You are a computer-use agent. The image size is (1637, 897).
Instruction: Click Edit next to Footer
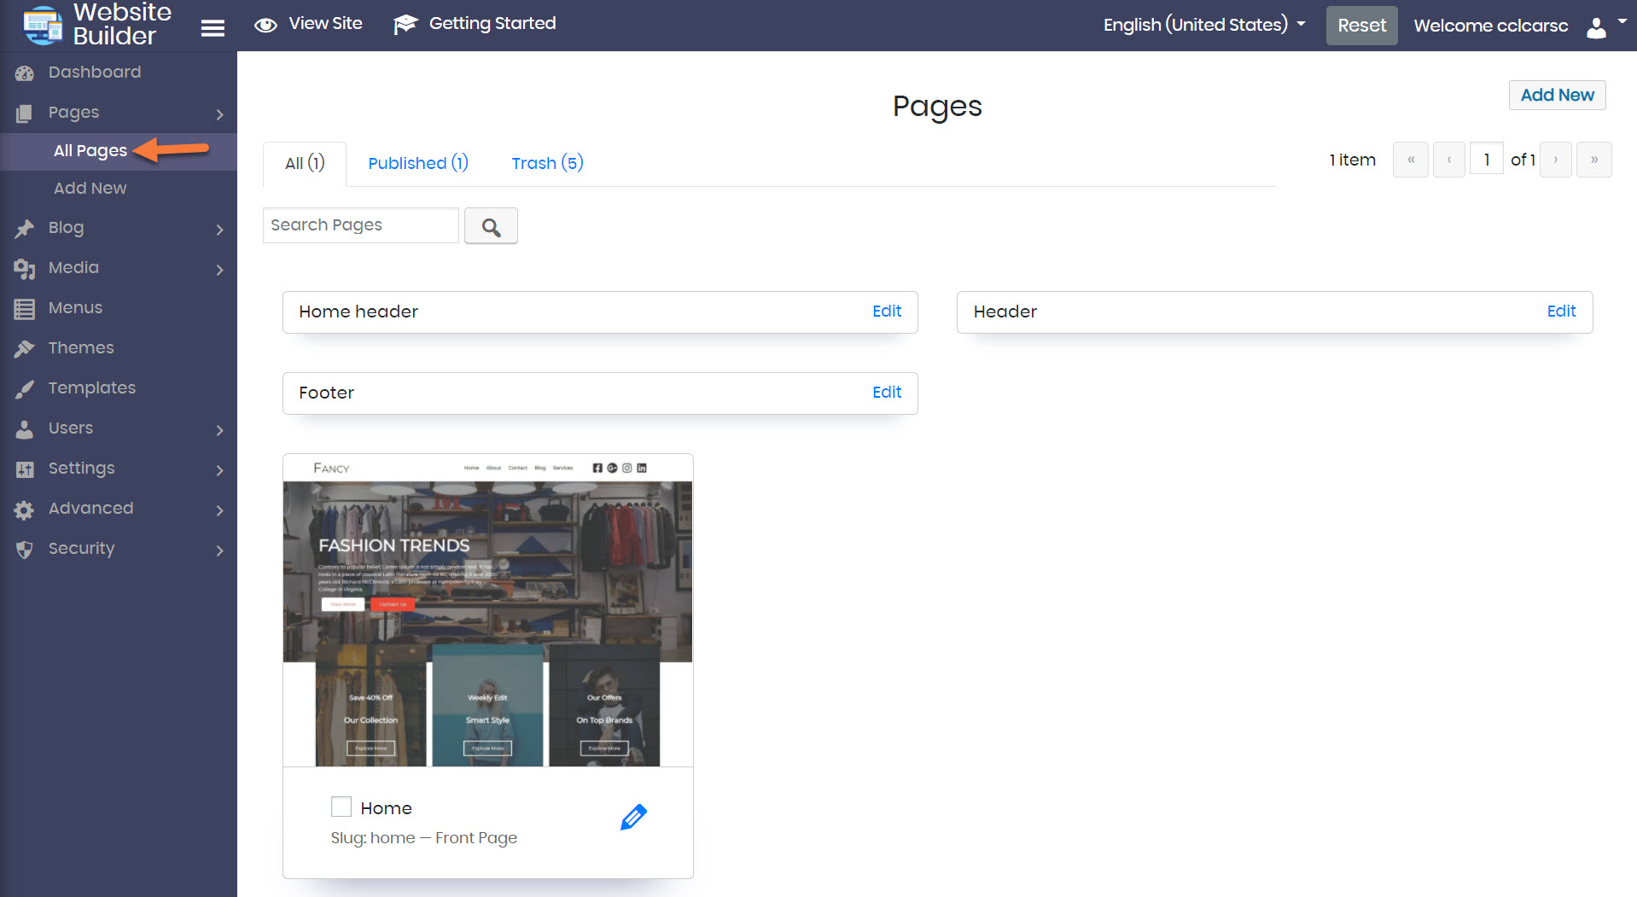[886, 393]
